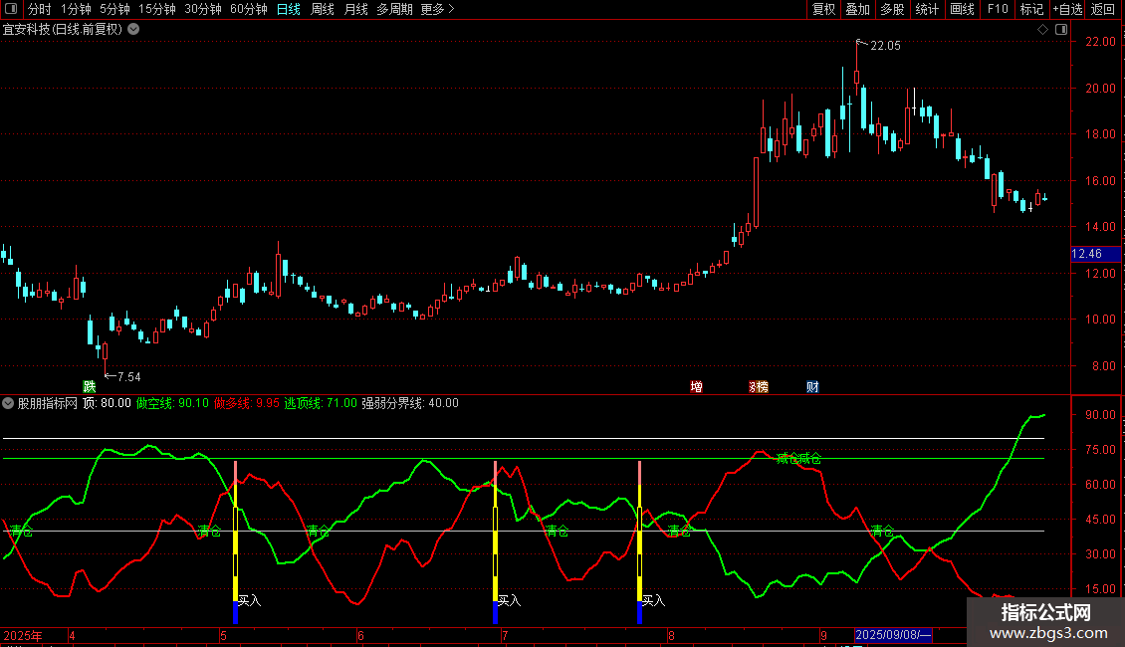
Task: Open the 统计 statistics button
Action: pyautogui.click(x=927, y=9)
